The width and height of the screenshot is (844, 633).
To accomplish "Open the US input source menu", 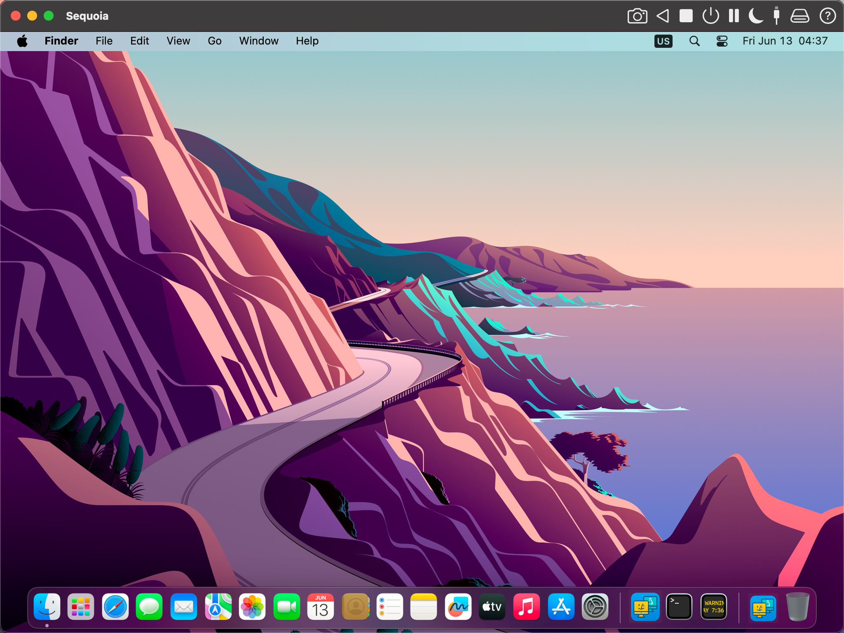I will click(663, 41).
